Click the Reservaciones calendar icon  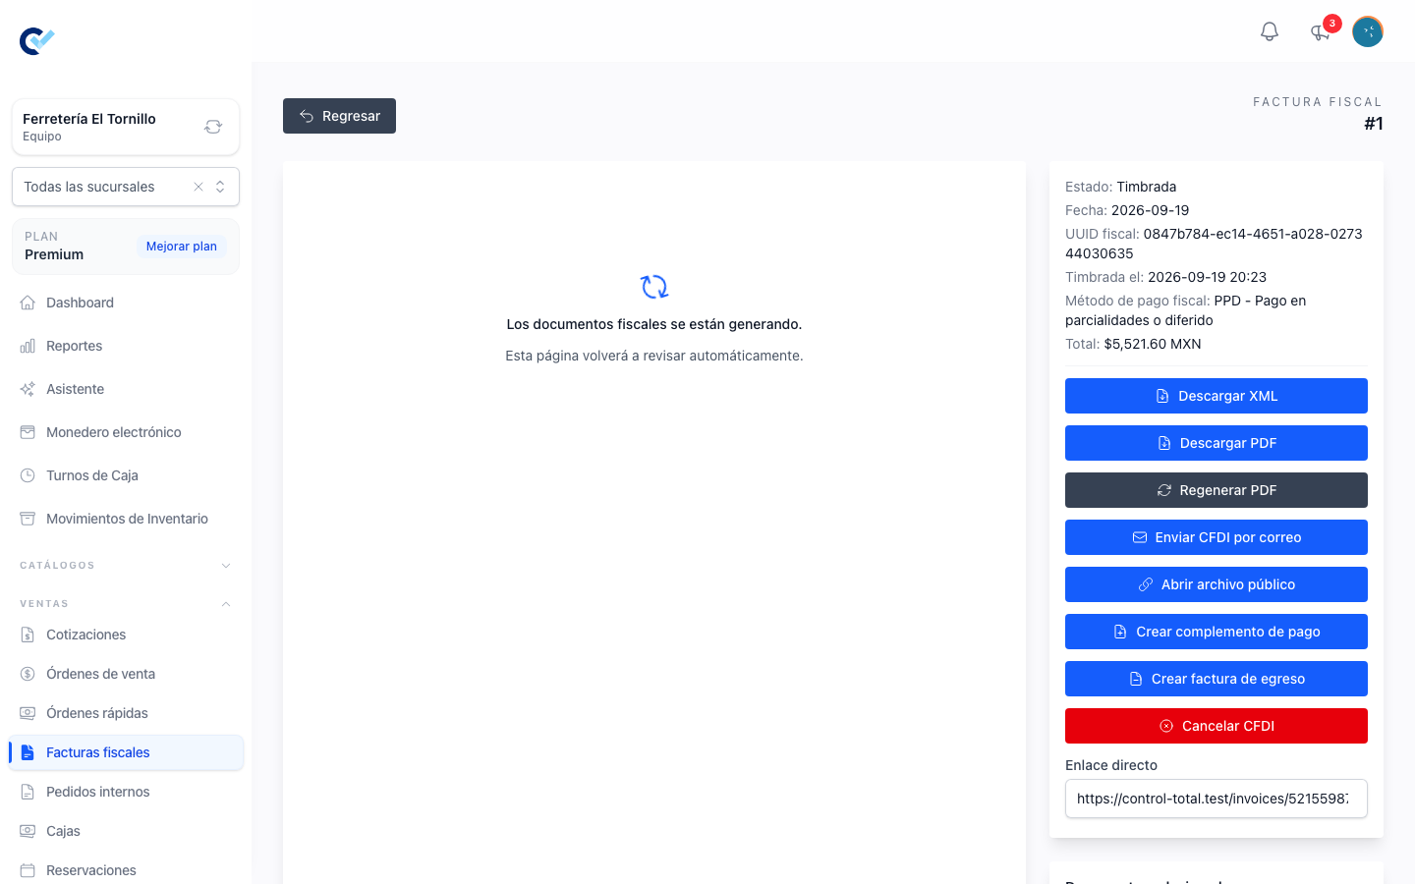[x=28, y=870]
